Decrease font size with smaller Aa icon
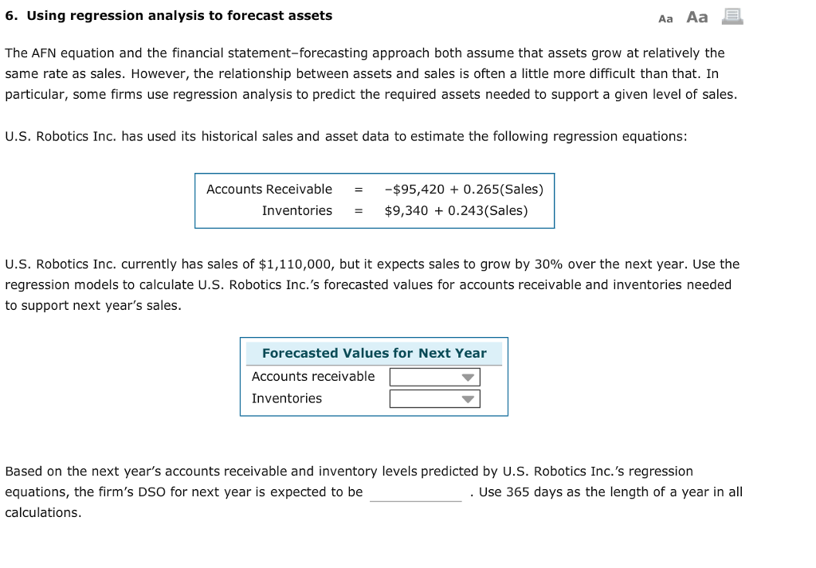816x568 pixels. click(x=666, y=18)
